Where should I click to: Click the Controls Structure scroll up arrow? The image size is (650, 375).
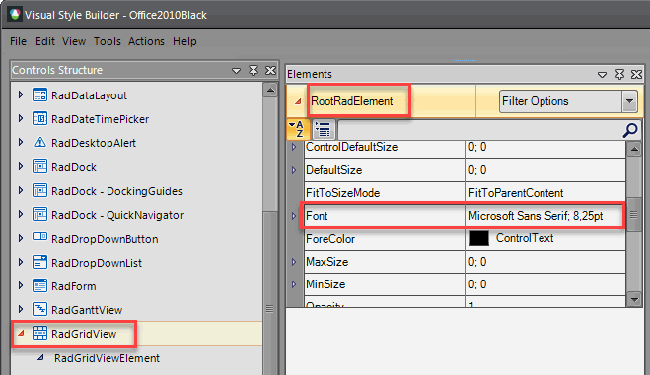pyautogui.click(x=270, y=90)
